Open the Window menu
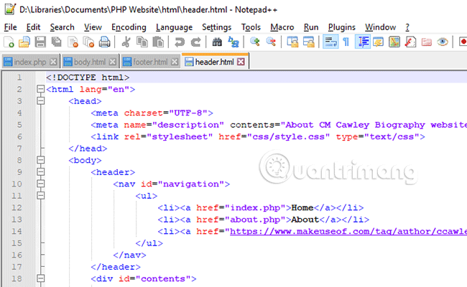Viewport: 467px width, 287px height. (x=380, y=27)
